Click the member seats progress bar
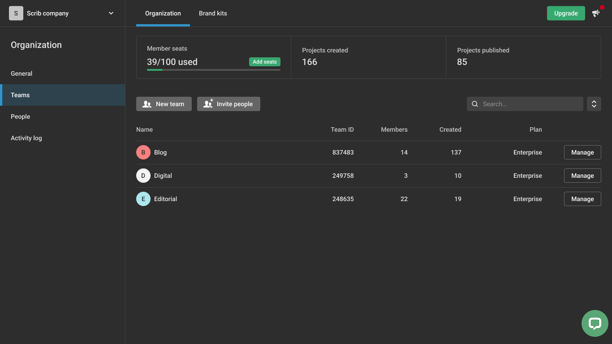 214,70
